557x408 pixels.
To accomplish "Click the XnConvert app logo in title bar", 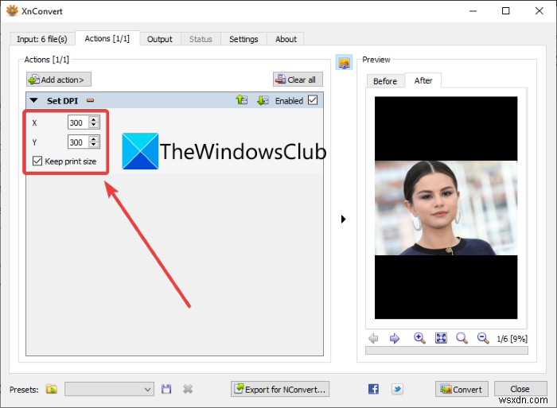I will point(12,10).
